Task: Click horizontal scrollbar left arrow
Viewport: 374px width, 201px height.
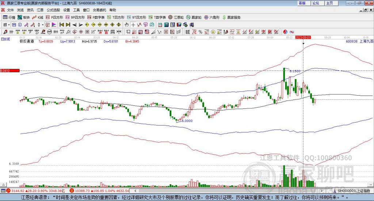Action: point(136,191)
